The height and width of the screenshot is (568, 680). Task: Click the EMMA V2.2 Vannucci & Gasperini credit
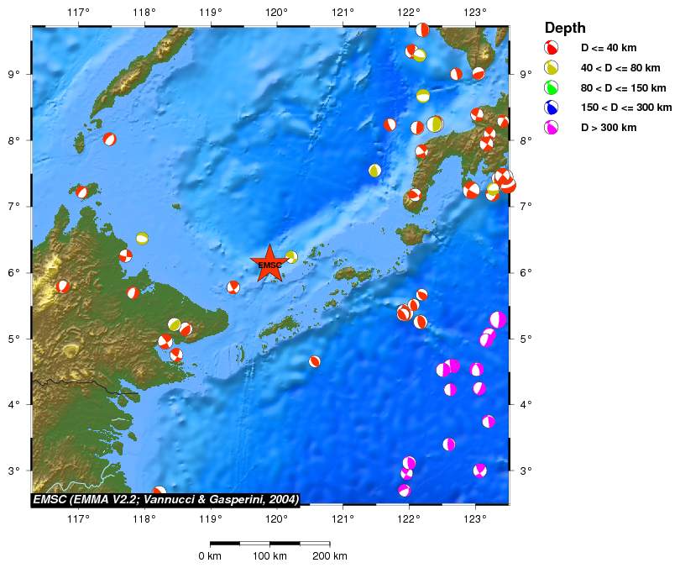[x=165, y=500]
